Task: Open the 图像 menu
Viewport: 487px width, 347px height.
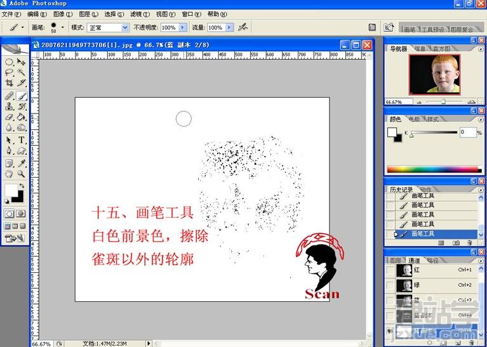Action: click(x=63, y=15)
